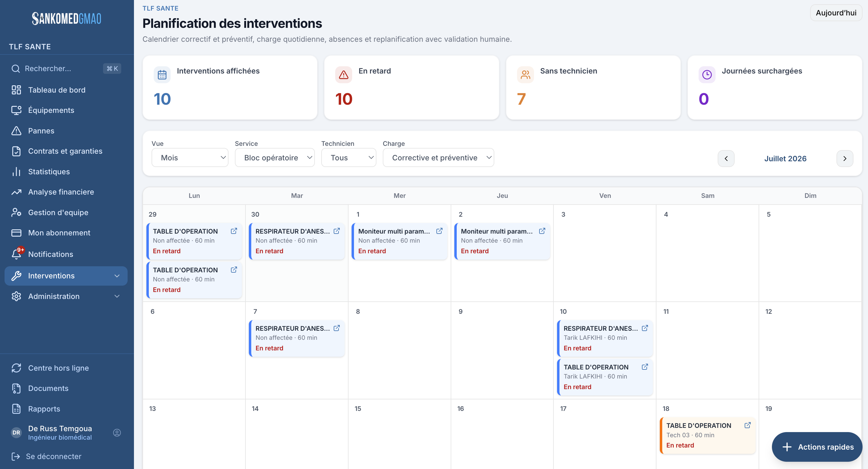Click the Interventions wrench icon
The height and width of the screenshot is (469, 868).
tap(16, 276)
